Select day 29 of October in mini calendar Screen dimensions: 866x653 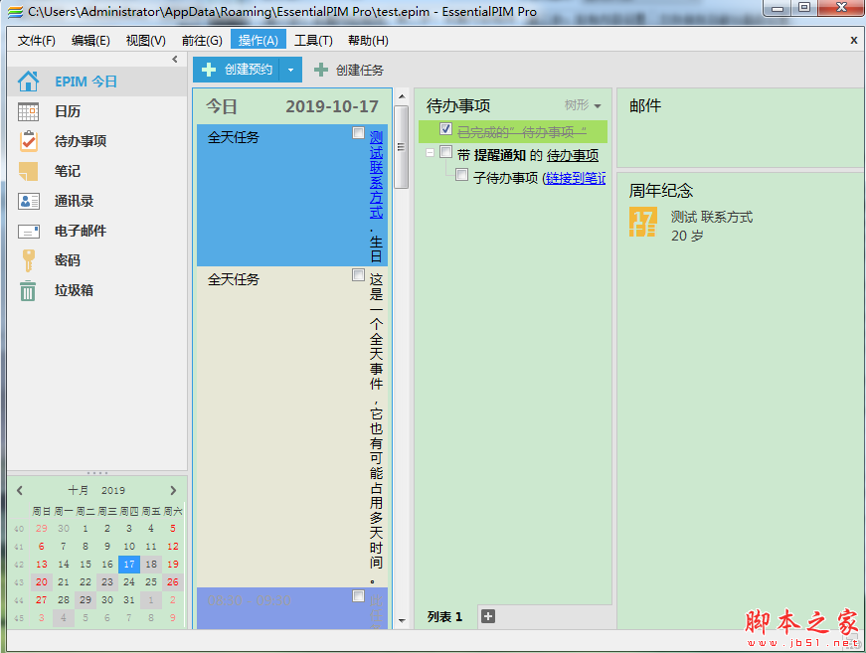point(86,599)
